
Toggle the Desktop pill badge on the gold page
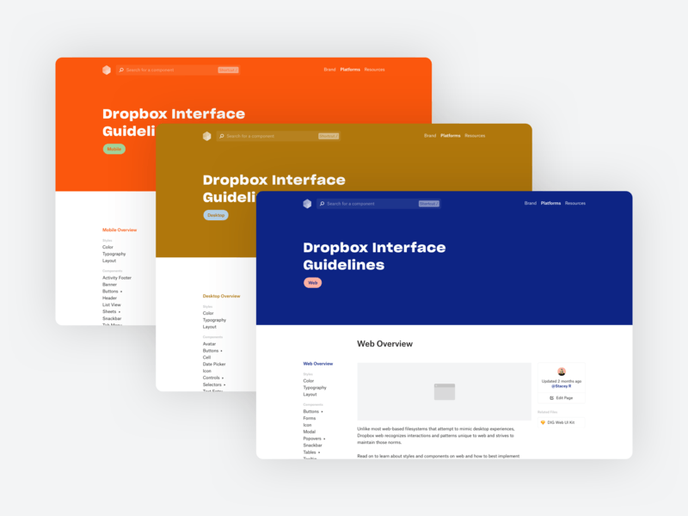pos(214,214)
